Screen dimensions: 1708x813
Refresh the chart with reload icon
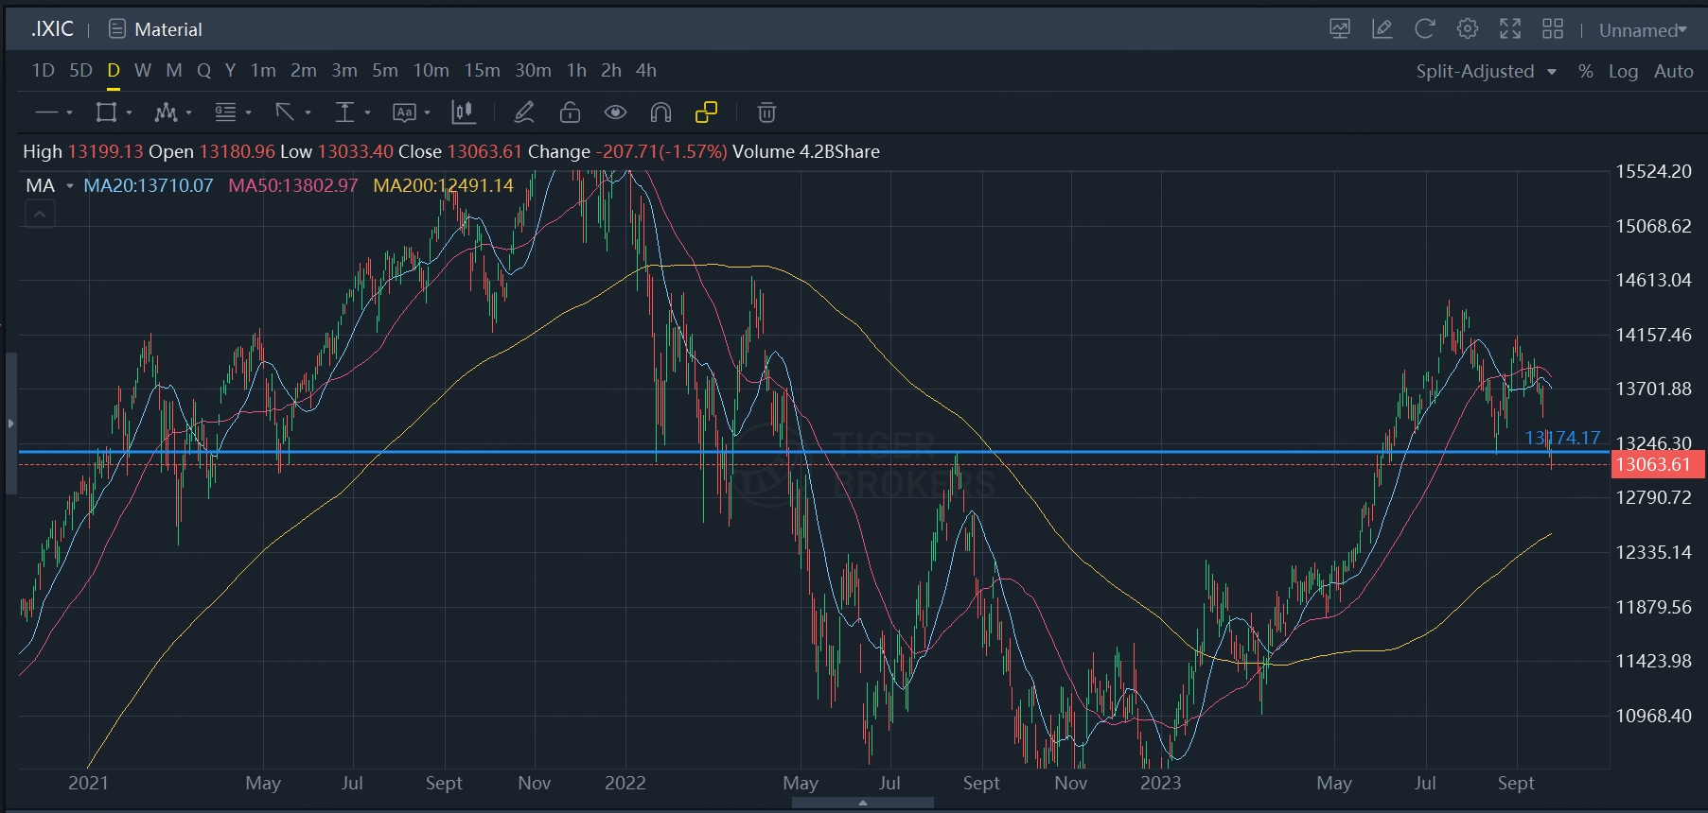pyautogui.click(x=1424, y=29)
